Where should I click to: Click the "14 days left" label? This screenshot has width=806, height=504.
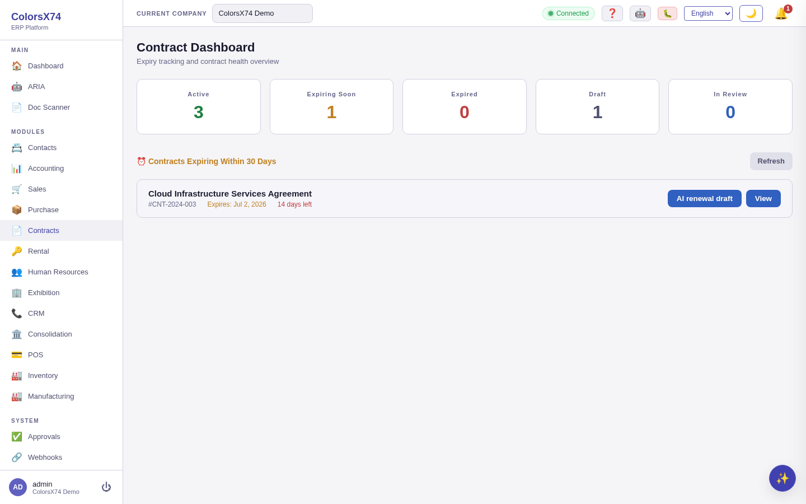point(294,204)
